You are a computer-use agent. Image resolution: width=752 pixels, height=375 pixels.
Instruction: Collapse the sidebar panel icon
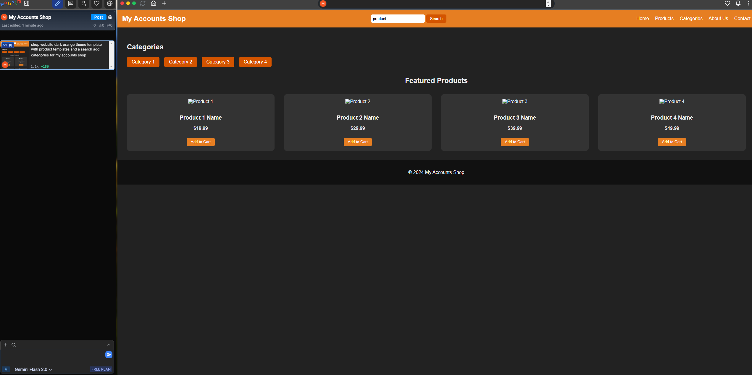coord(27,3)
